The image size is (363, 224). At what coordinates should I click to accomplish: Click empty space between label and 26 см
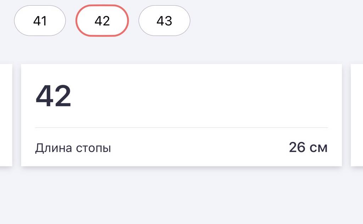[x=199, y=148]
